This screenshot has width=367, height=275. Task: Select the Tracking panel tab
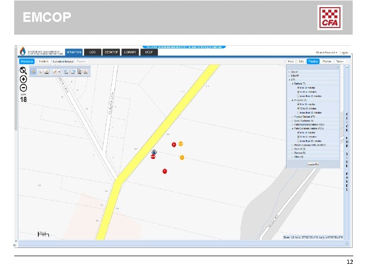pos(313,61)
